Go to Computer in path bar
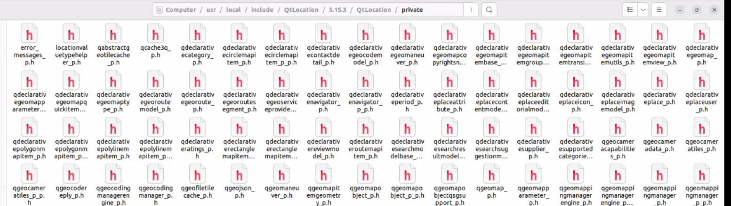Screen dimensions: 731x206 pos(180,10)
